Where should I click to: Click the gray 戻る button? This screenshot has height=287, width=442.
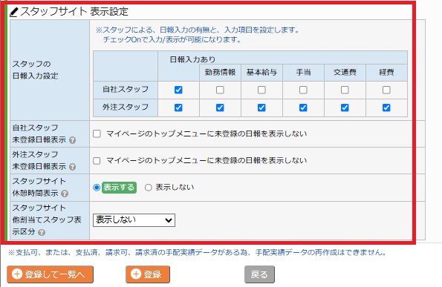(x=259, y=274)
